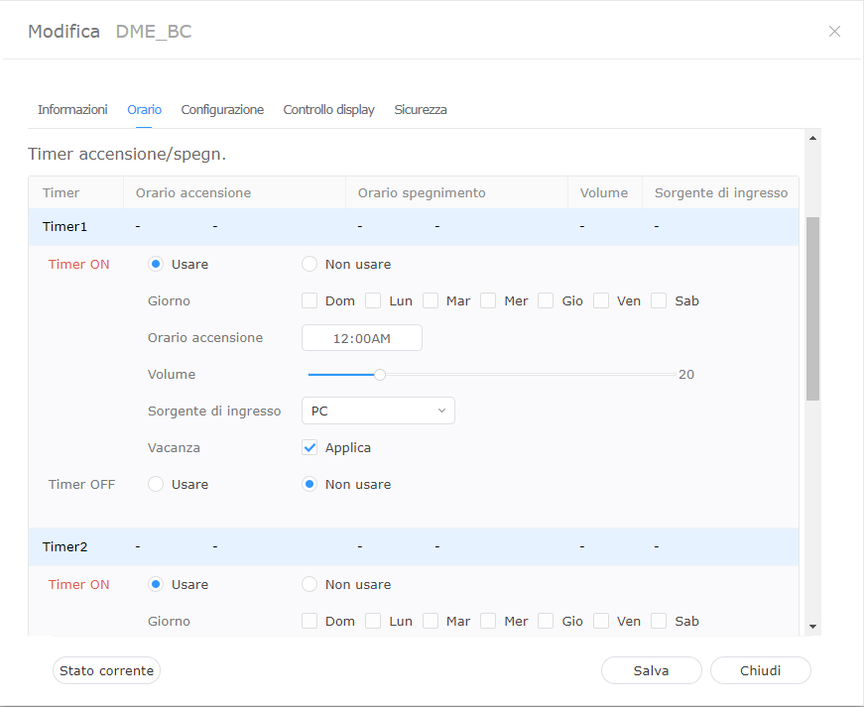The width and height of the screenshot is (864, 707).
Task: Click the Chiudi button
Action: pos(760,670)
